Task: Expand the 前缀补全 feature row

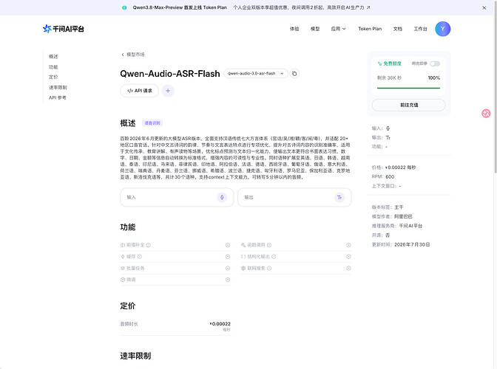Action: tap(228, 245)
